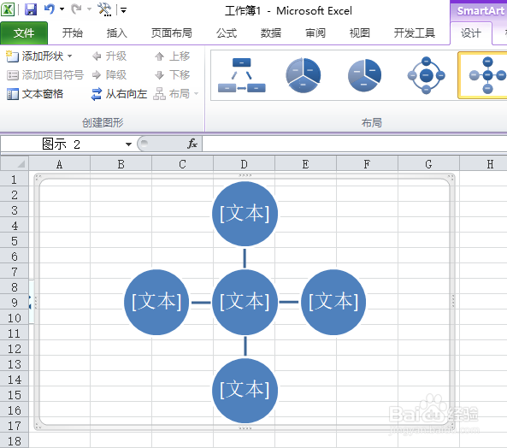Open the 布局 (Layout) dropdown in Create Graphic group
Viewport: 507px width, 448px height.
coord(175,94)
